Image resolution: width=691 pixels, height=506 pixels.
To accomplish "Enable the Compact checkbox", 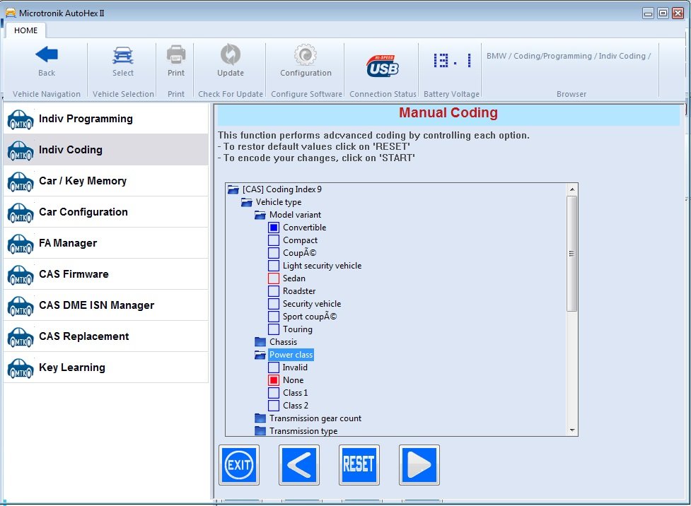I will pos(274,240).
